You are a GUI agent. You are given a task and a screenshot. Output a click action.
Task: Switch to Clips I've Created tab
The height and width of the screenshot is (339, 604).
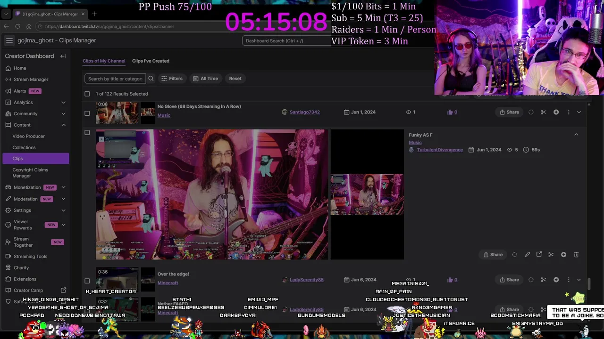[151, 61]
